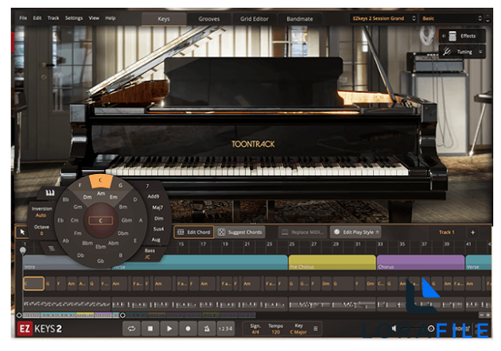The height and width of the screenshot is (351, 501).
Task: Toggle loop playback
Action: tap(131, 328)
